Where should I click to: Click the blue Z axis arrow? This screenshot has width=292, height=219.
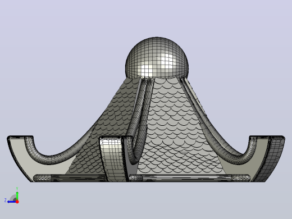pyautogui.click(x=12, y=202)
